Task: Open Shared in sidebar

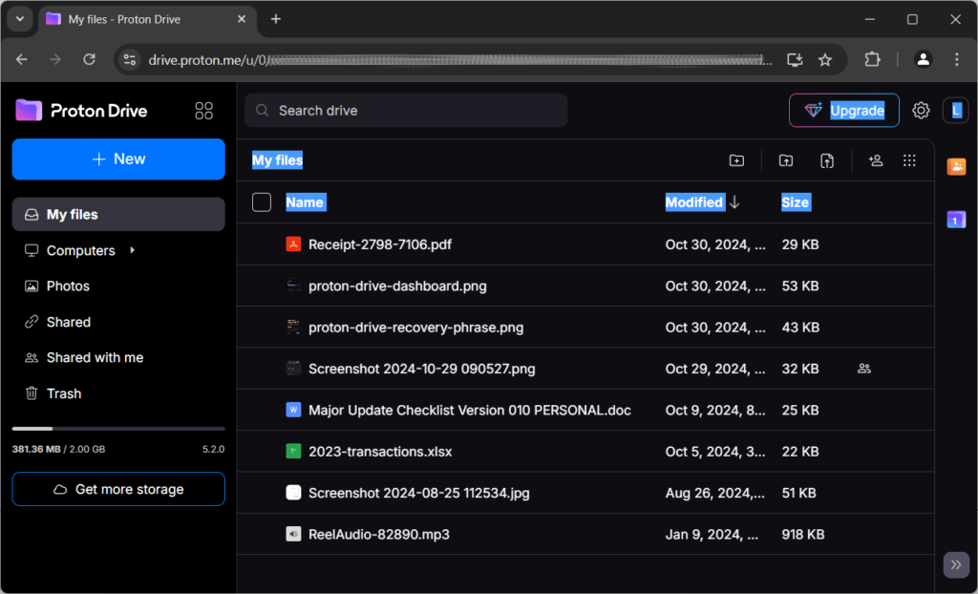Action: [x=118, y=322]
